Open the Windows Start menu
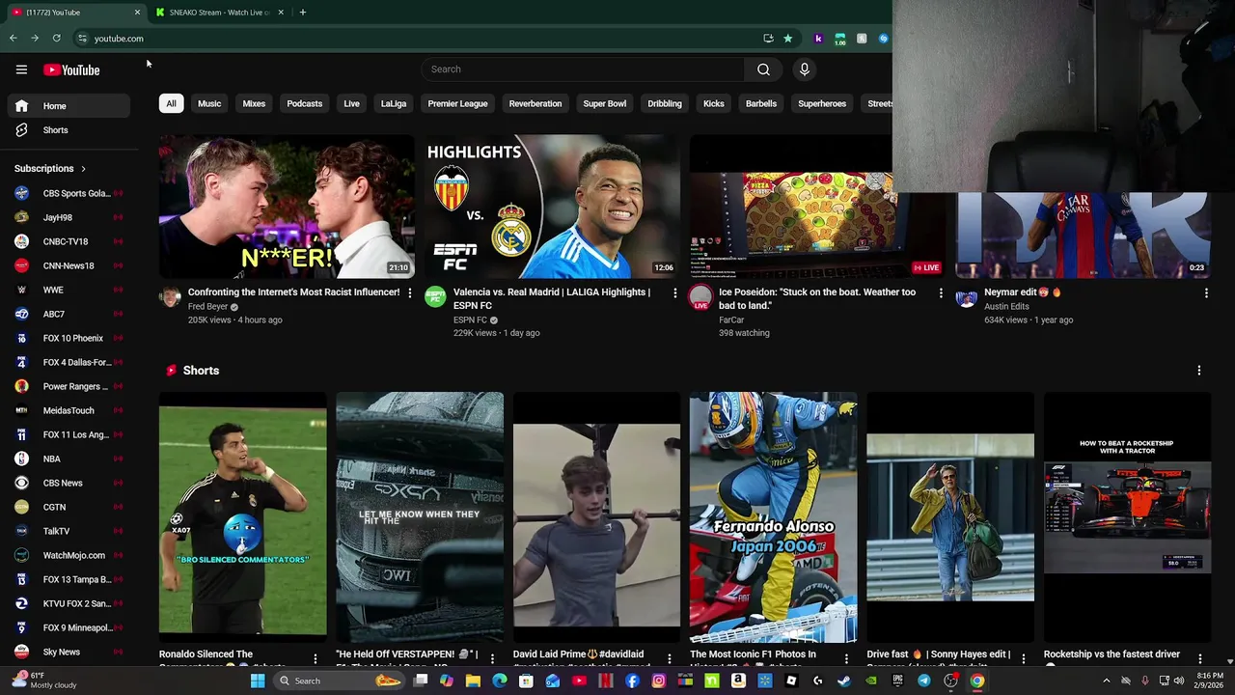Viewport: 1235px width, 695px height. 258,681
